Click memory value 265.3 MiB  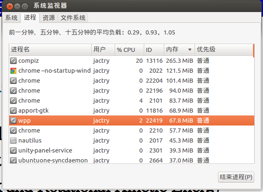(180, 61)
